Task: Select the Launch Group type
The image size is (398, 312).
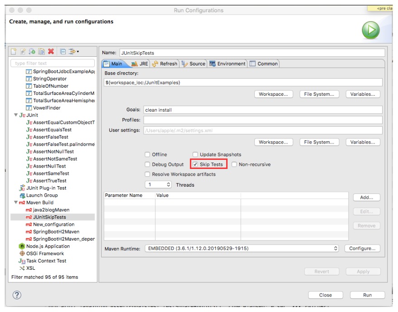Action: pos(39,195)
